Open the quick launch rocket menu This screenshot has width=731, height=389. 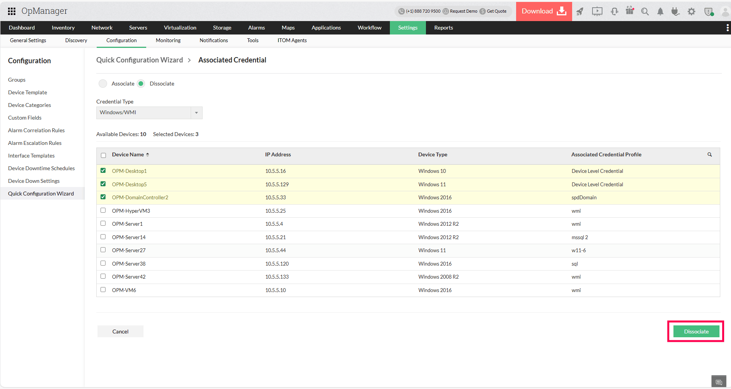pos(580,11)
